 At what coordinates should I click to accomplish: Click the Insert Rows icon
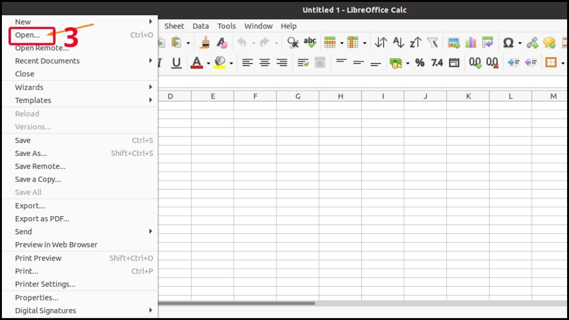[x=330, y=43]
